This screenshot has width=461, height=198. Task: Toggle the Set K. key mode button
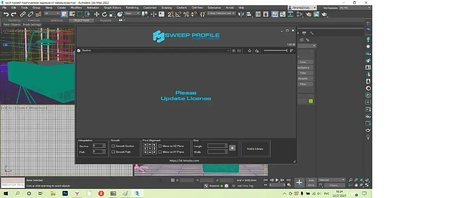(311, 186)
